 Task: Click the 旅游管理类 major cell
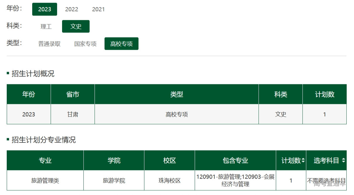[x=45, y=181]
